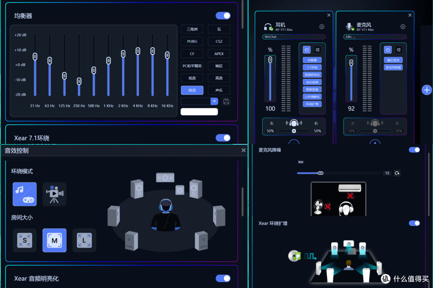Close the 音效控制 panel
The width and height of the screenshot is (433, 288).
pyautogui.click(x=243, y=150)
